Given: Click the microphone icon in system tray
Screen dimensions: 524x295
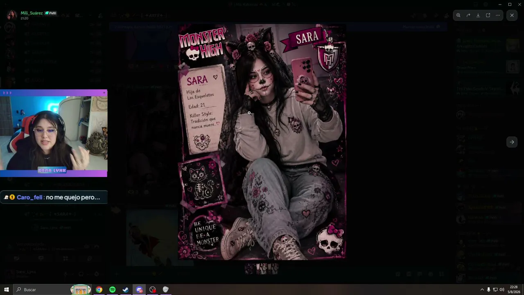Looking at the screenshot, I should coord(488,290).
